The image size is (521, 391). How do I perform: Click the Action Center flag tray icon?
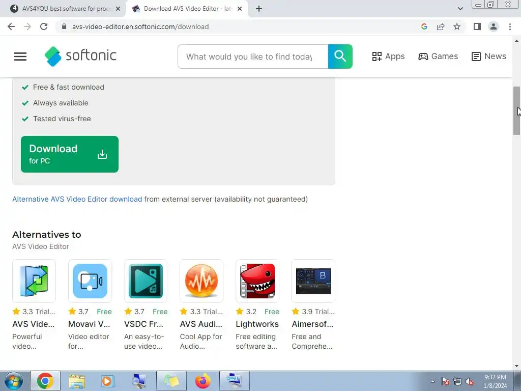pos(445,382)
